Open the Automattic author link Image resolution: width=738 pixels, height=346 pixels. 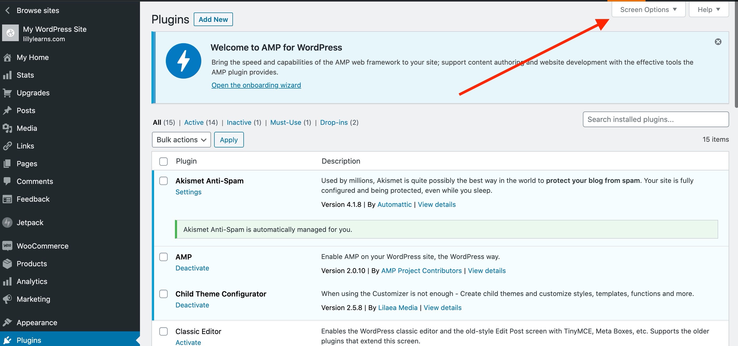395,205
